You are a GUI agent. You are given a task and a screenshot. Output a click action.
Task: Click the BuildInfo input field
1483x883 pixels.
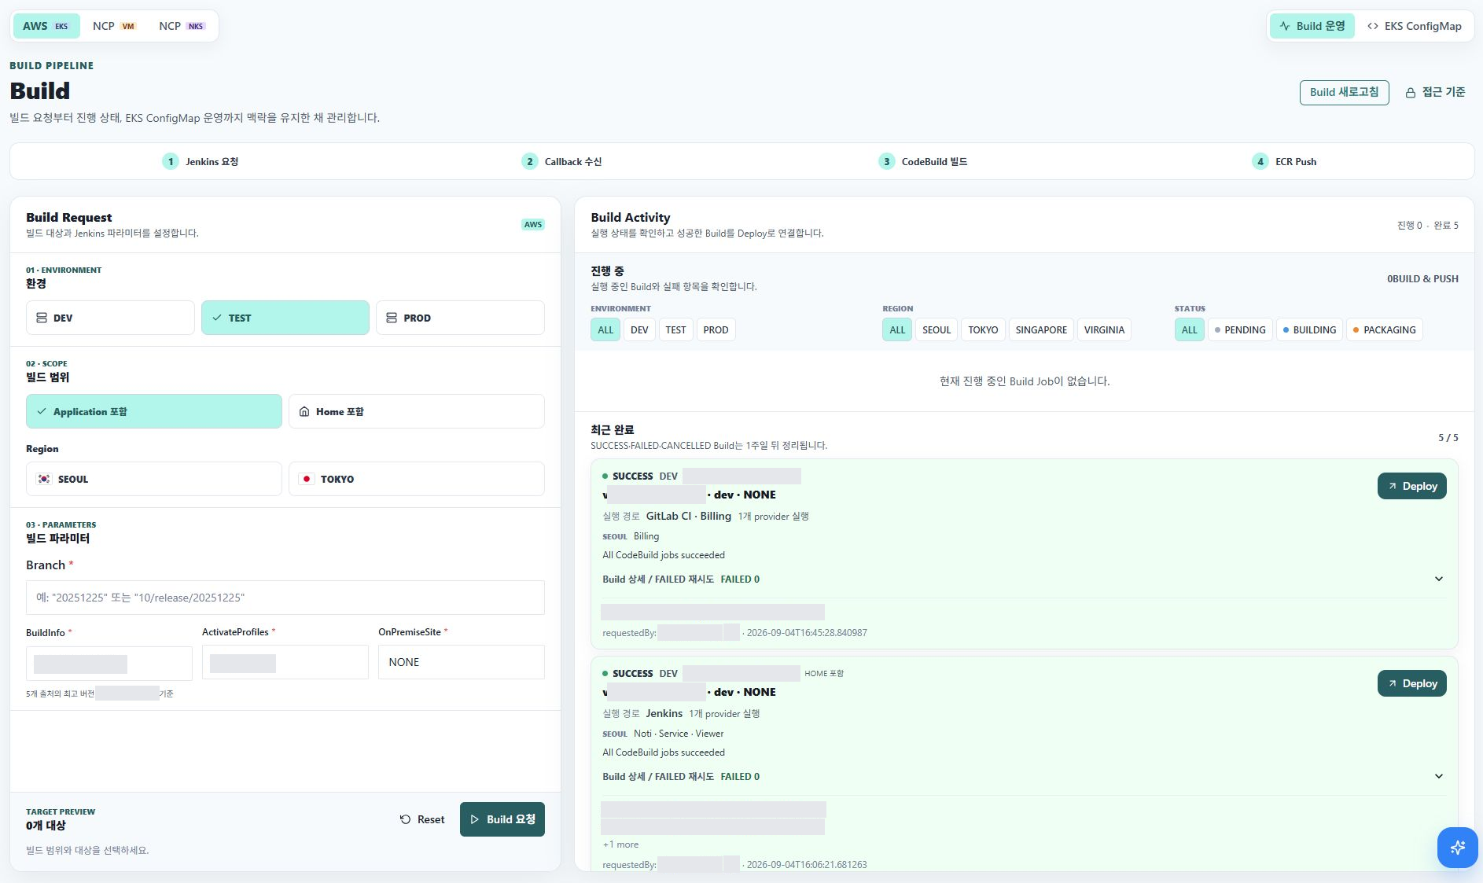point(109,664)
